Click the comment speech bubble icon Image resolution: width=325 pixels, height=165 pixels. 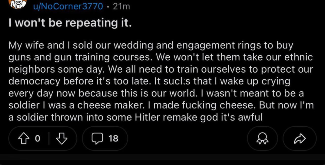[x=97, y=138]
